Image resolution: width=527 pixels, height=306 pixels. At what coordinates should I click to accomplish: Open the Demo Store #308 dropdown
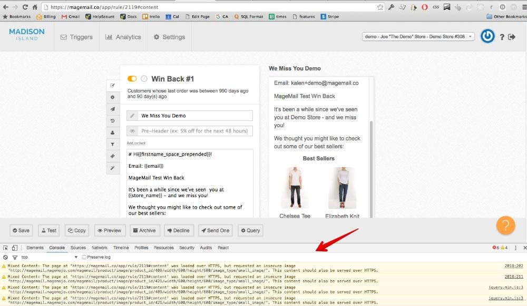coord(418,37)
